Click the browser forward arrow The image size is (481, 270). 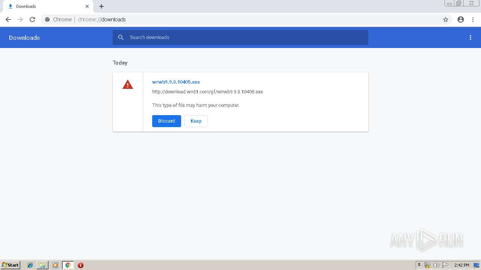tap(20, 19)
